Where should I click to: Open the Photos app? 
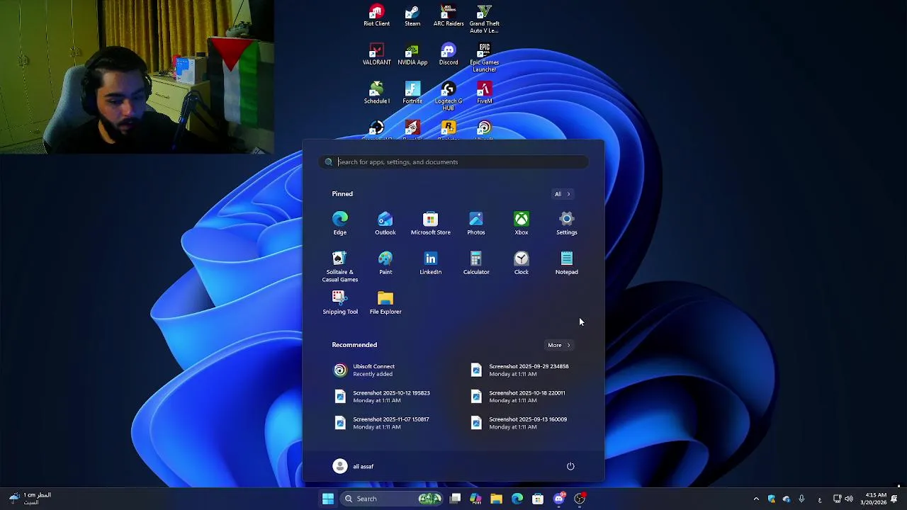[476, 223]
